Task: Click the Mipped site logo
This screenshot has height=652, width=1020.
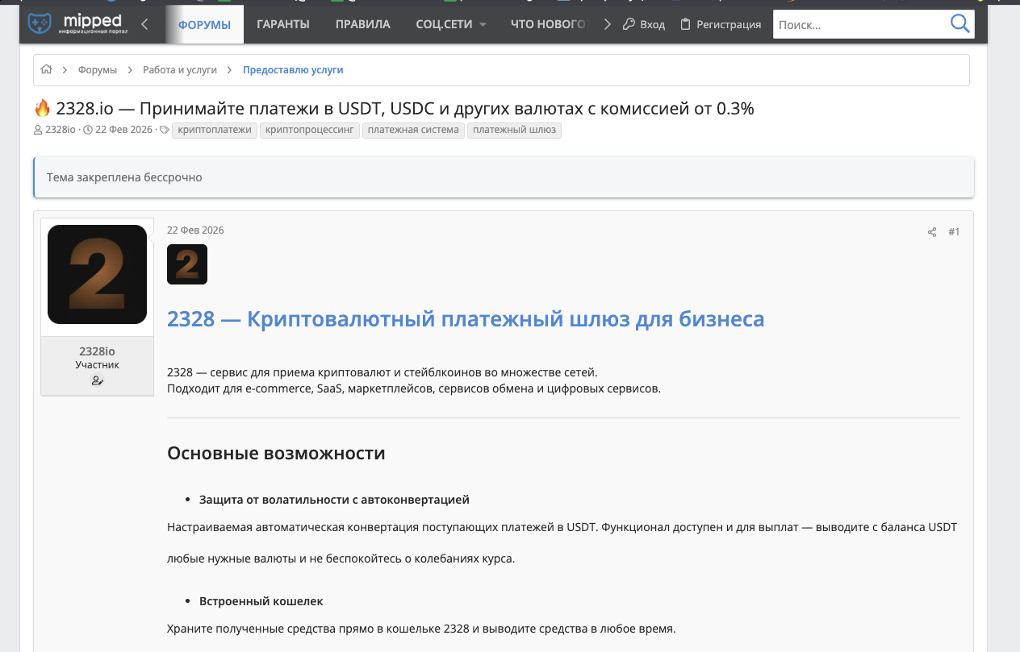Action: click(x=75, y=24)
